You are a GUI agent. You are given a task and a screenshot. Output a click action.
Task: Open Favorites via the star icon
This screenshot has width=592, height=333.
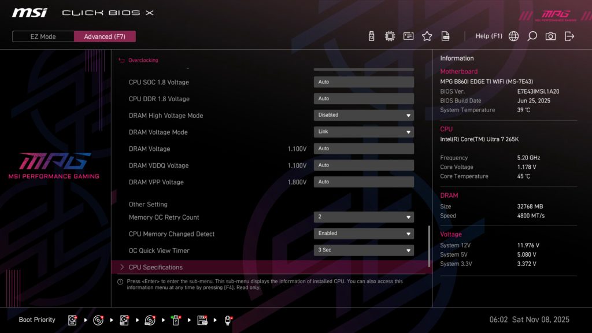pos(427,35)
